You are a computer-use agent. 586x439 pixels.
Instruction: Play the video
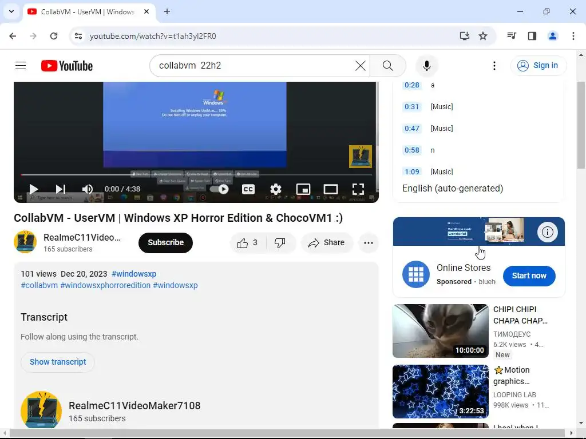coord(34,189)
